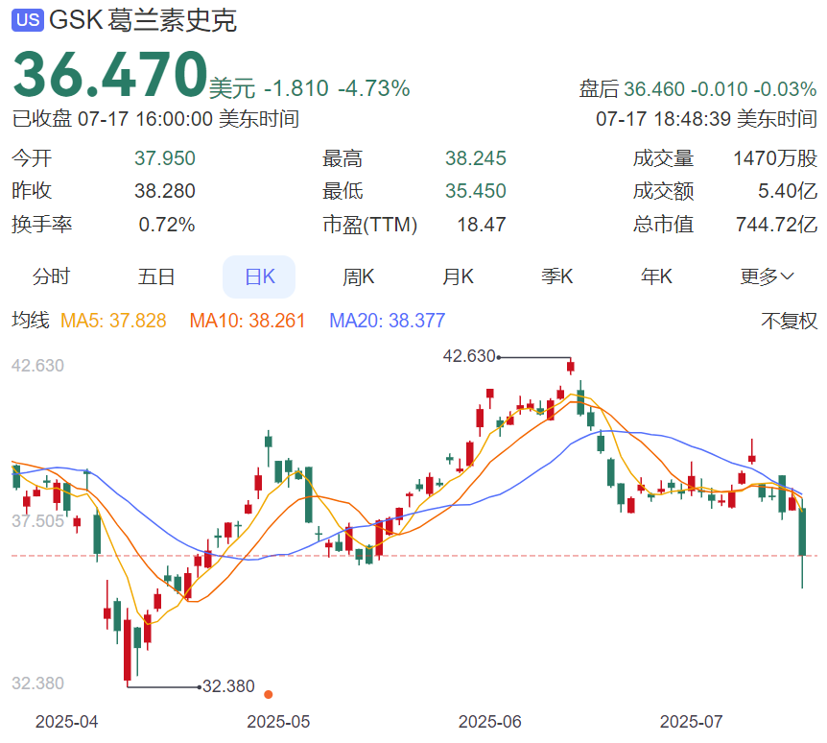Click the 最高 value 38.245

475,158
